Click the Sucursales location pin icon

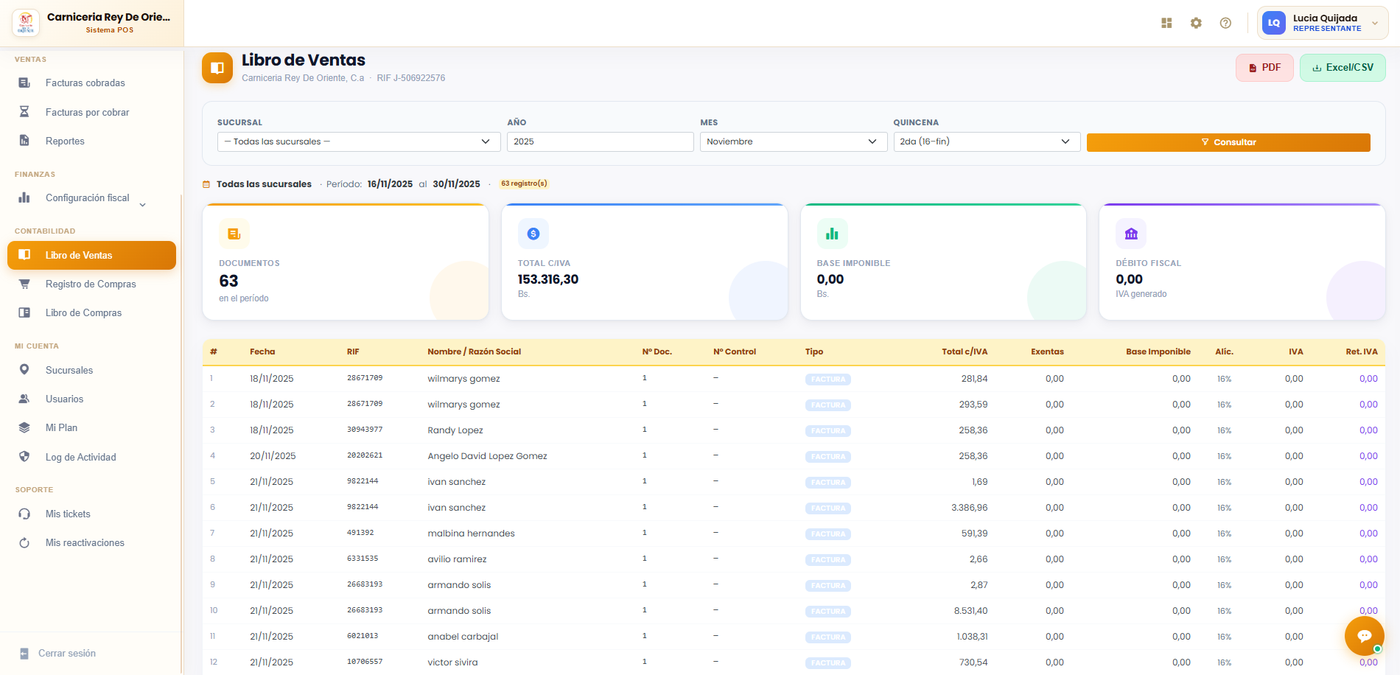pyautogui.click(x=24, y=370)
